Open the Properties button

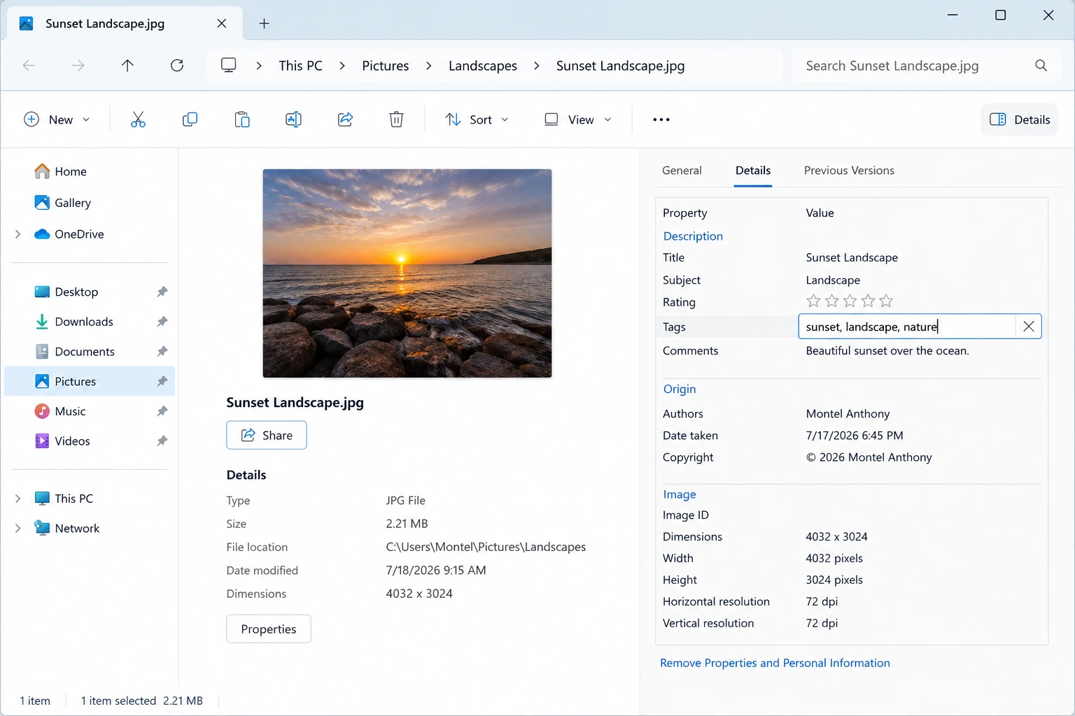tap(269, 629)
